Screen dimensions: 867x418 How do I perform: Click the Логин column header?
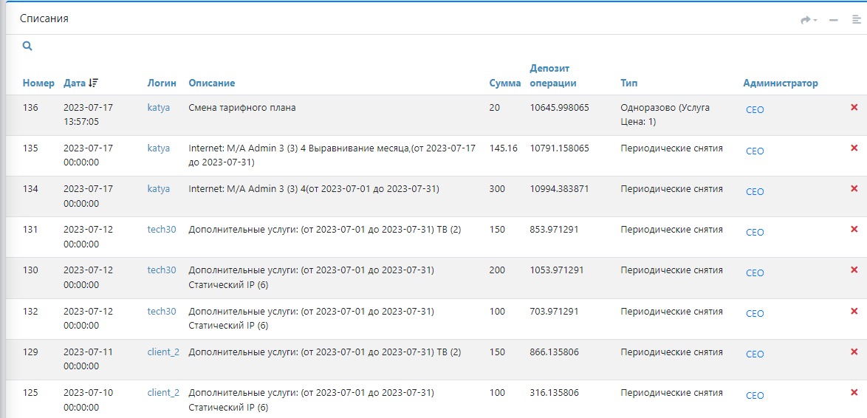pyautogui.click(x=162, y=83)
